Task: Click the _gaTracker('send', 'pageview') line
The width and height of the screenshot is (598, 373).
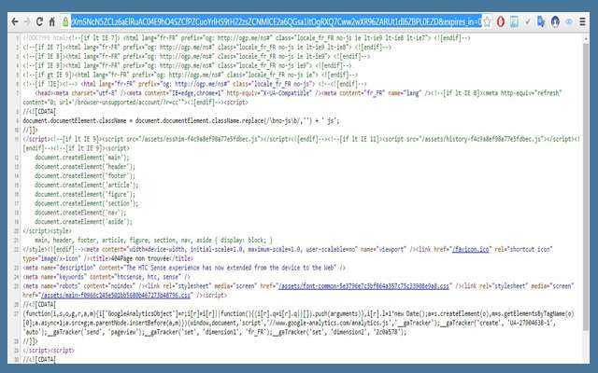Action: pos(215,332)
